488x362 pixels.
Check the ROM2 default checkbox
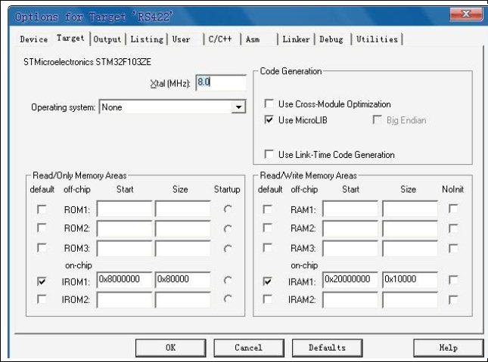coord(42,228)
